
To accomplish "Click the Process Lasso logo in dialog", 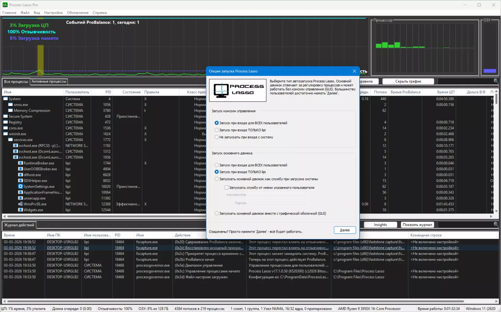I will coord(238,90).
